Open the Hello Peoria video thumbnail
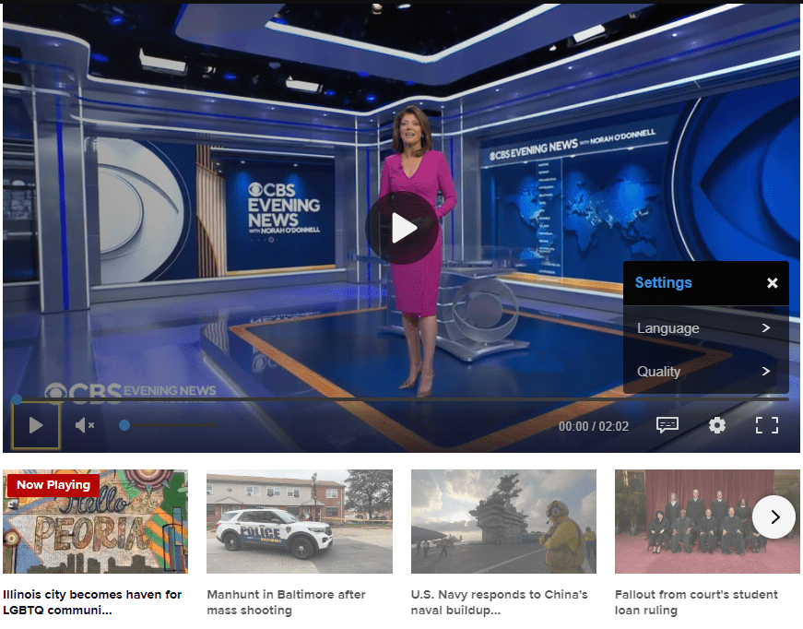The height and width of the screenshot is (629, 803). (x=95, y=522)
